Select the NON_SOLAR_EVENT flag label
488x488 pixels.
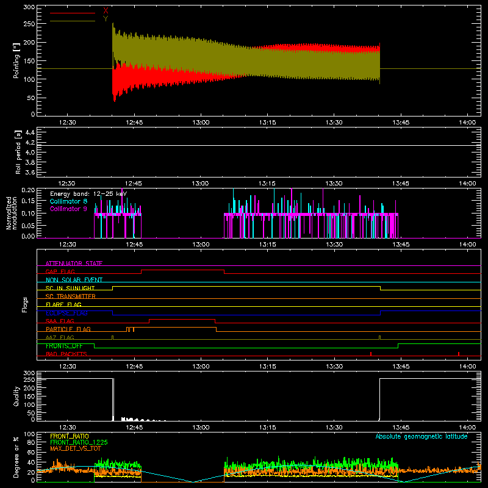click(x=74, y=280)
